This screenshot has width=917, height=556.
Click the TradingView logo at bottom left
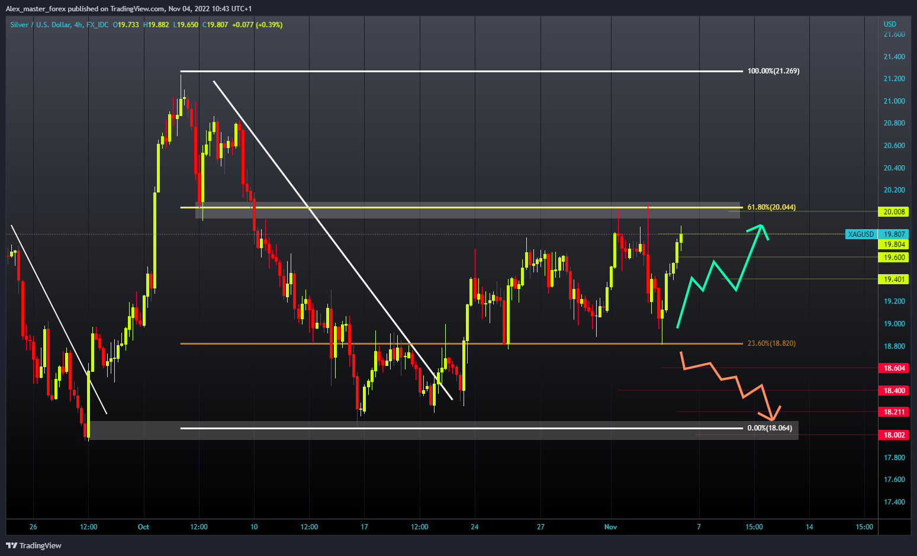coord(34,545)
